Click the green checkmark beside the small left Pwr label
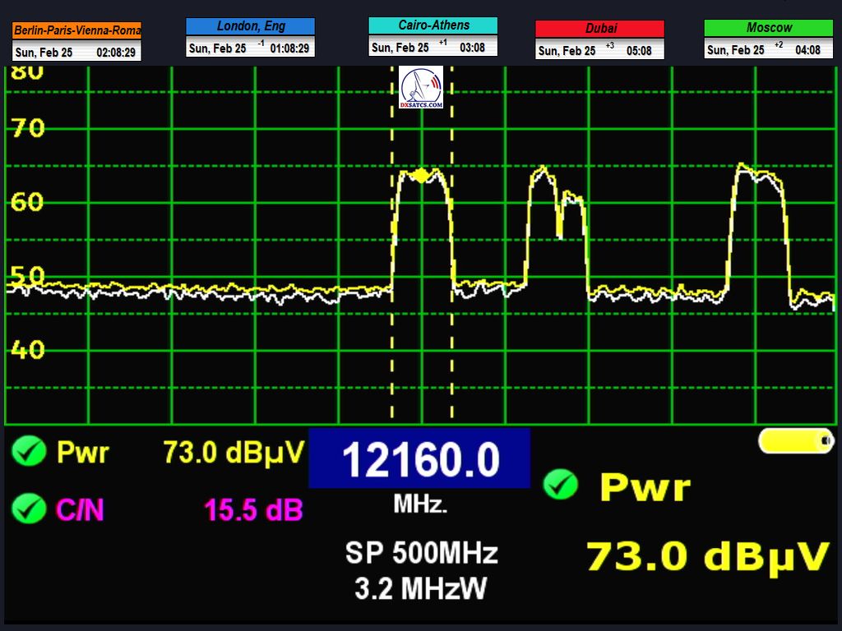This screenshot has height=631, width=842. pyautogui.click(x=29, y=451)
